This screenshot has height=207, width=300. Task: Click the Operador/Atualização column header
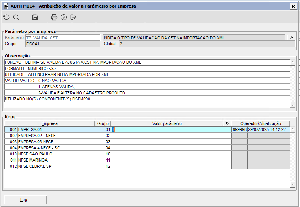pyautogui.click(x=261, y=123)
